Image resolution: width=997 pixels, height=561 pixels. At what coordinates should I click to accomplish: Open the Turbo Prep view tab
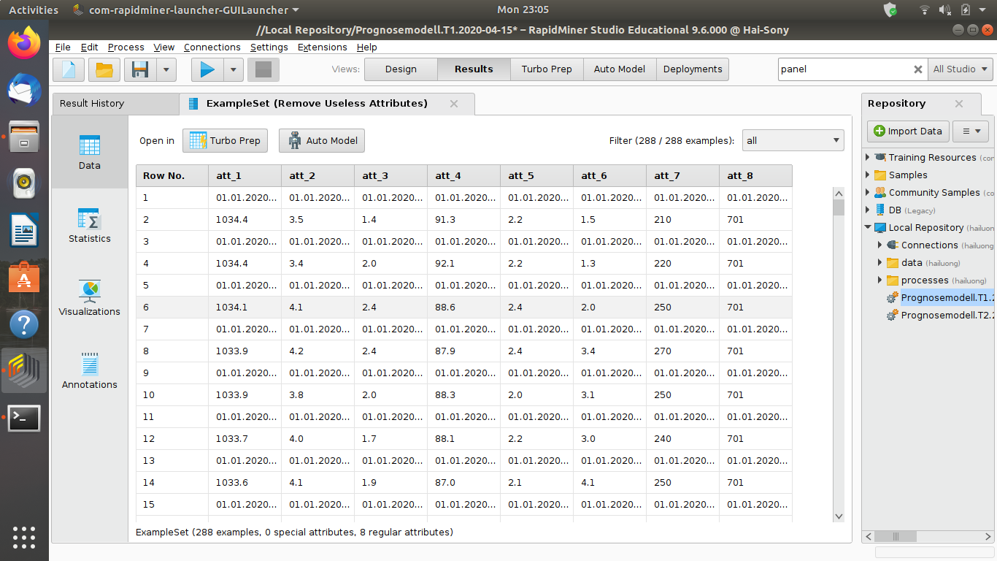pyautogui.click(x=547, y=69)
